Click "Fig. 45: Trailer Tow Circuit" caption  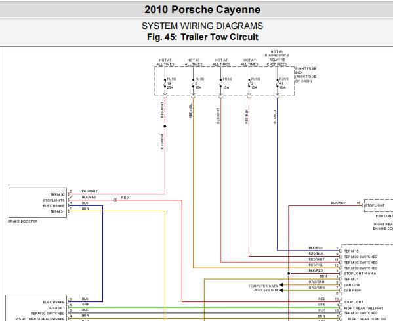point(203,37)
